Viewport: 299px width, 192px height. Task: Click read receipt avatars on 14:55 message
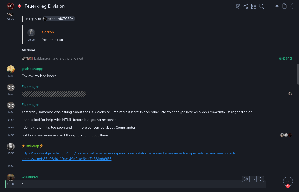286,135
